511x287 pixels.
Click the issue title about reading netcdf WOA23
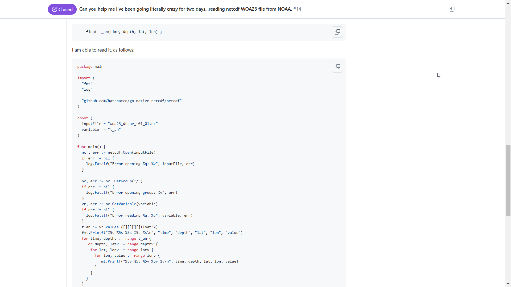[x=186, y=9]
